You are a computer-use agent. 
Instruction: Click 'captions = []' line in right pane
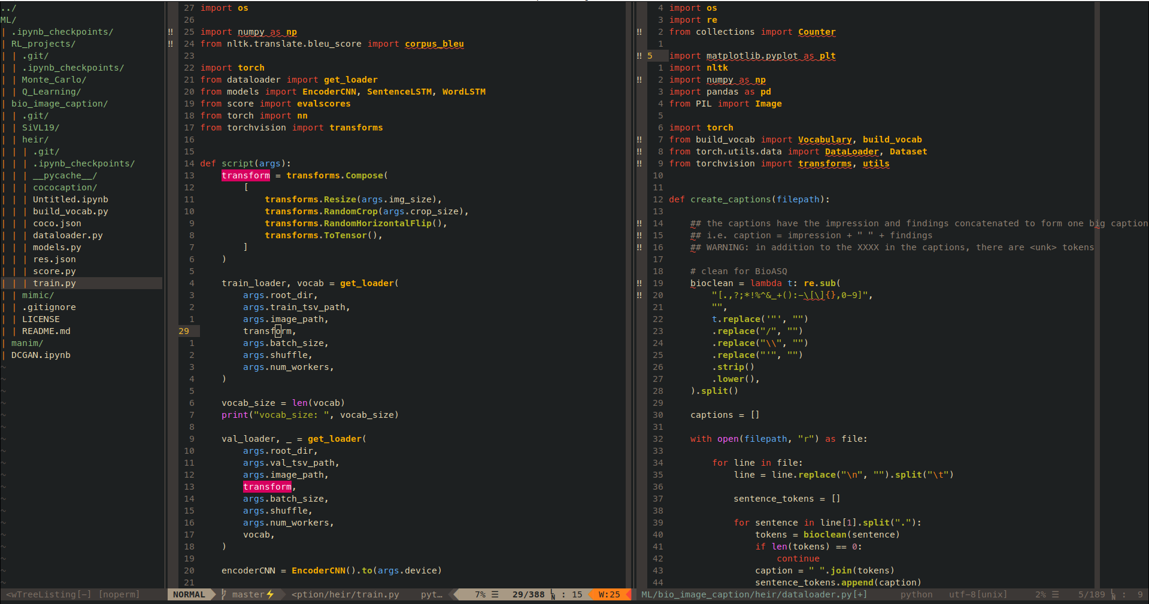tap(724, 415)
